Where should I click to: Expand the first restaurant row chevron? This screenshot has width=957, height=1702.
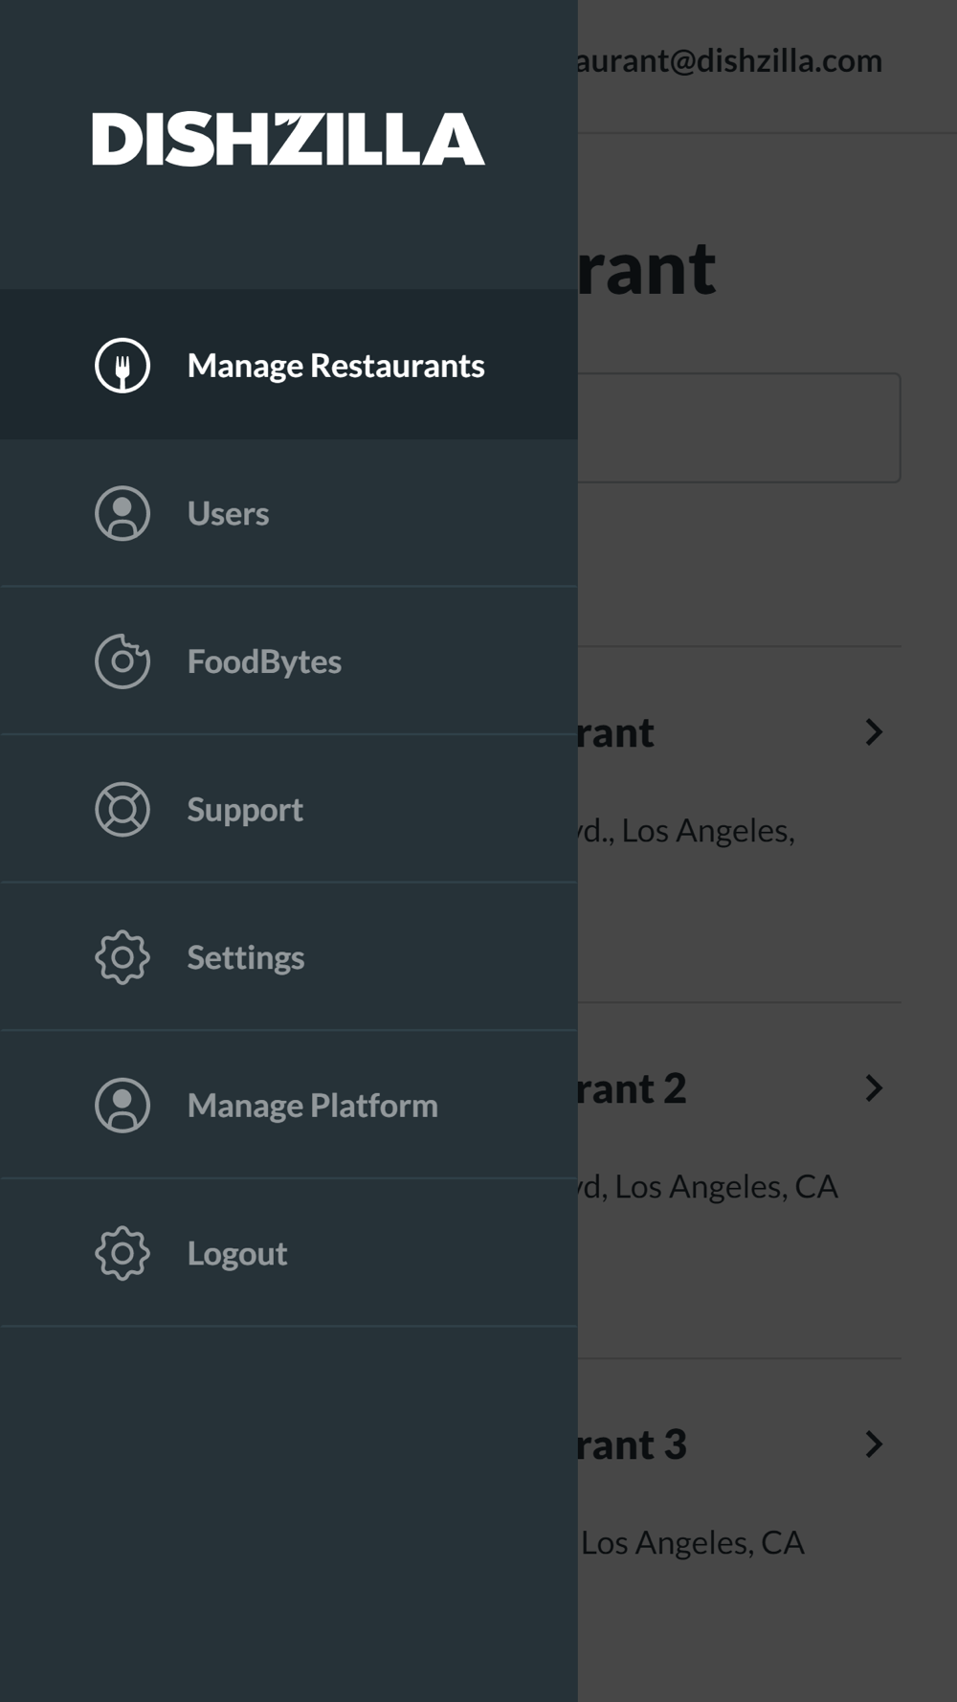click(x=874, y=732)
